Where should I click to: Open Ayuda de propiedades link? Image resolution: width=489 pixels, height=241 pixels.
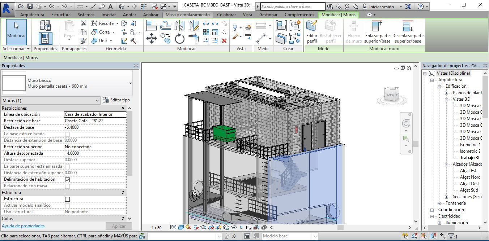[23, 226]
